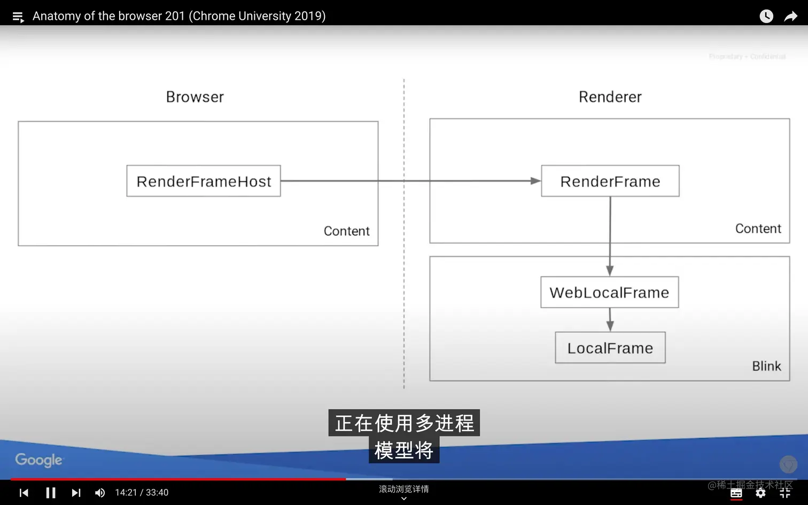Click the 14:21 / 33:40 time display

coord(142,493)
